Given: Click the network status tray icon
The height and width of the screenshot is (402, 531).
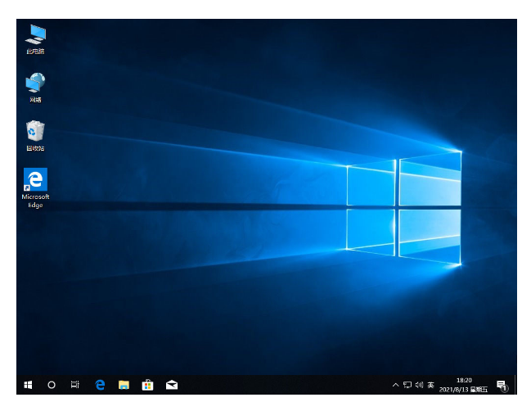Looking at the screenshot, I should 407,384.
